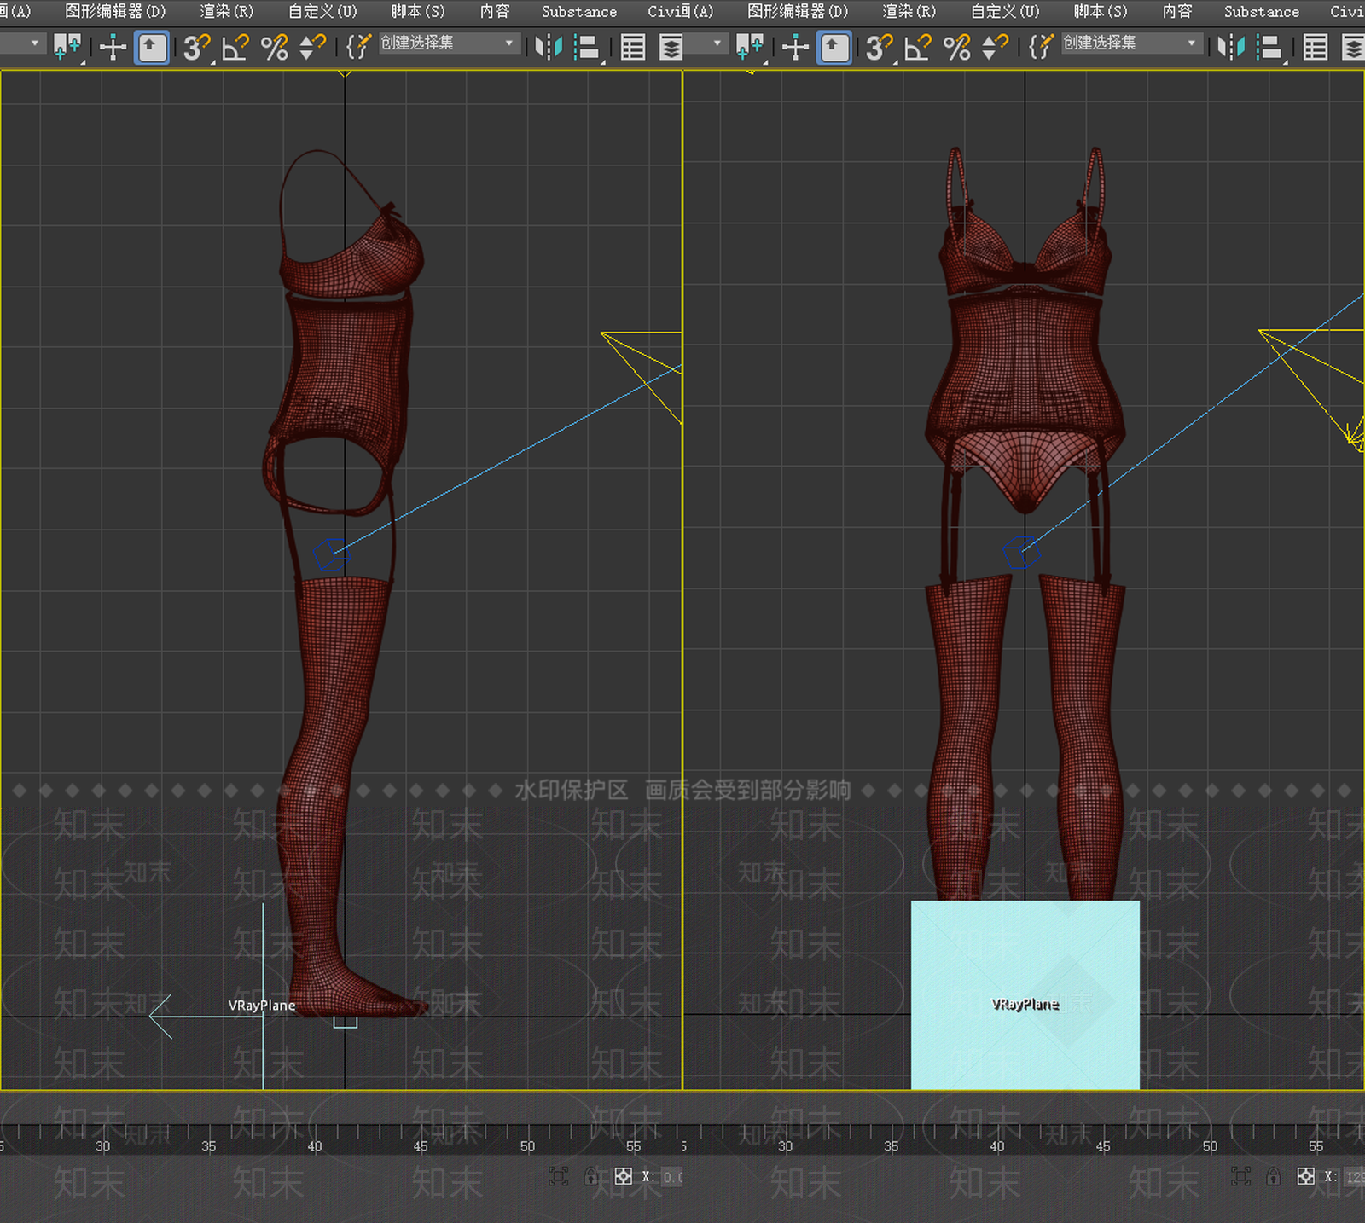Open the 图形编辑器(D) menu above side viewport
Image resolution: width=1365 pixels, height=1223 pixels.
[x=115, y=11]
